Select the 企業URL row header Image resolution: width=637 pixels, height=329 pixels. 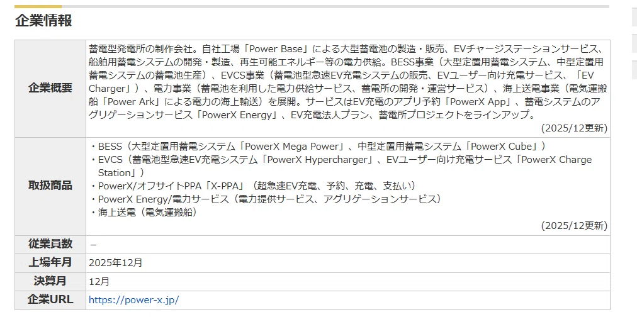coord(50,300)
